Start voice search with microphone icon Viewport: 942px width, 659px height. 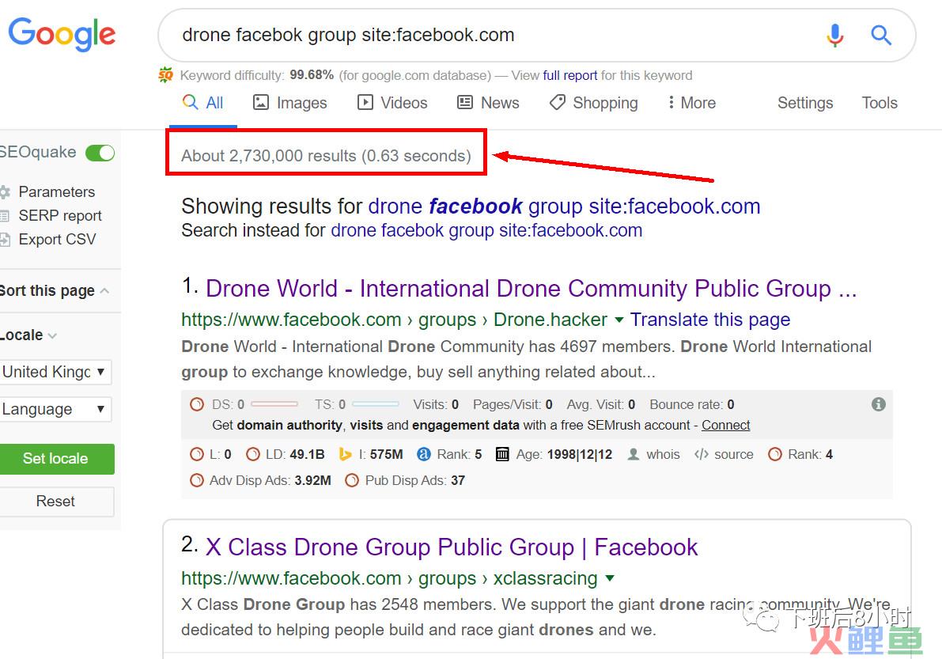834,36
